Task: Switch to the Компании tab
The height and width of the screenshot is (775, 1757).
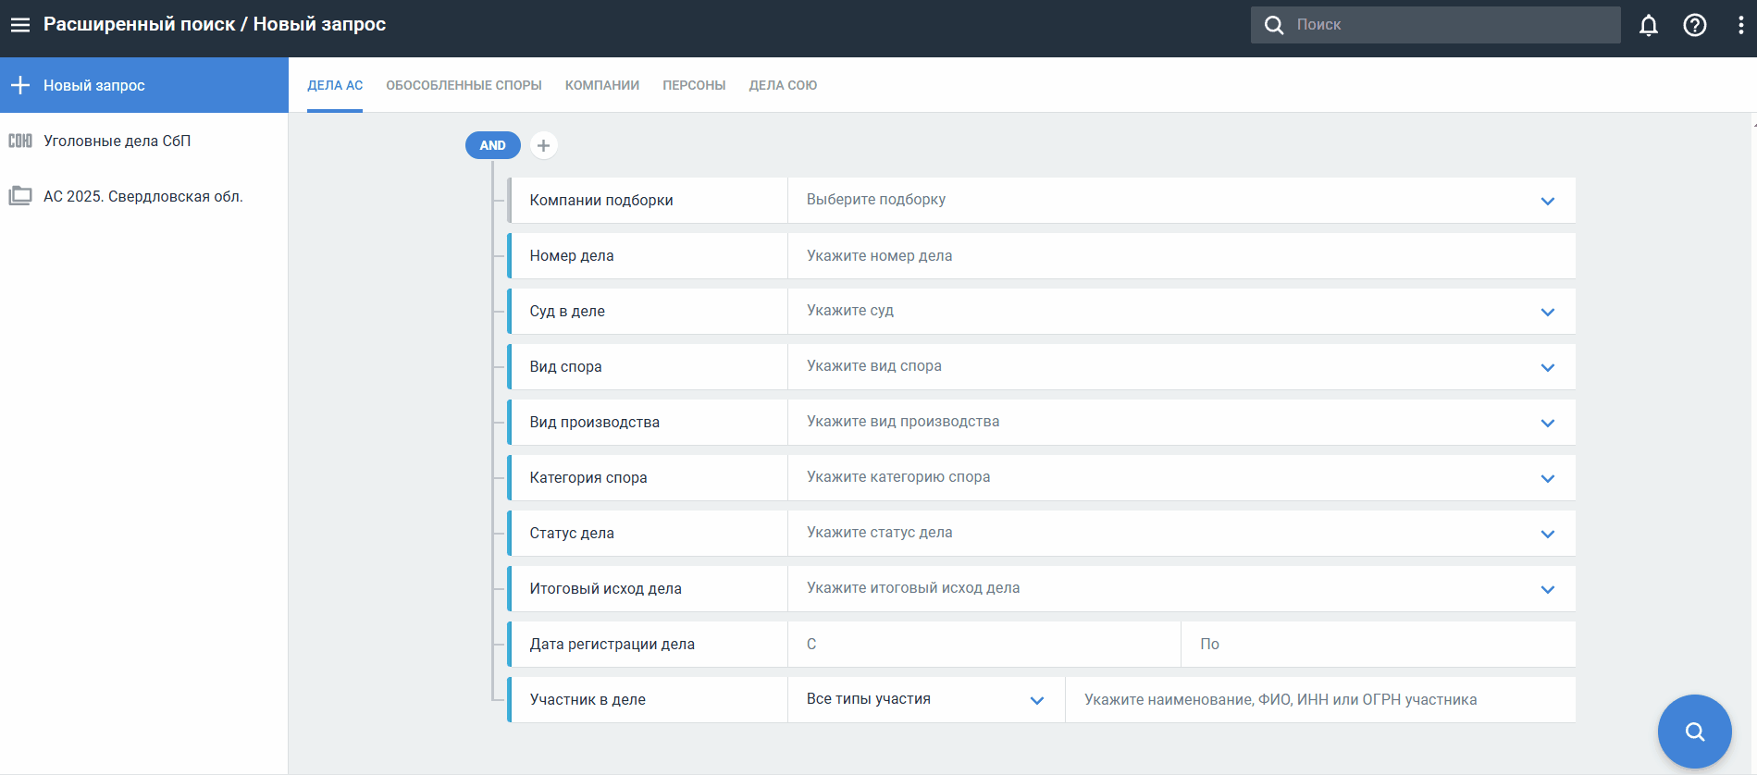Action: tap(602, 85)
